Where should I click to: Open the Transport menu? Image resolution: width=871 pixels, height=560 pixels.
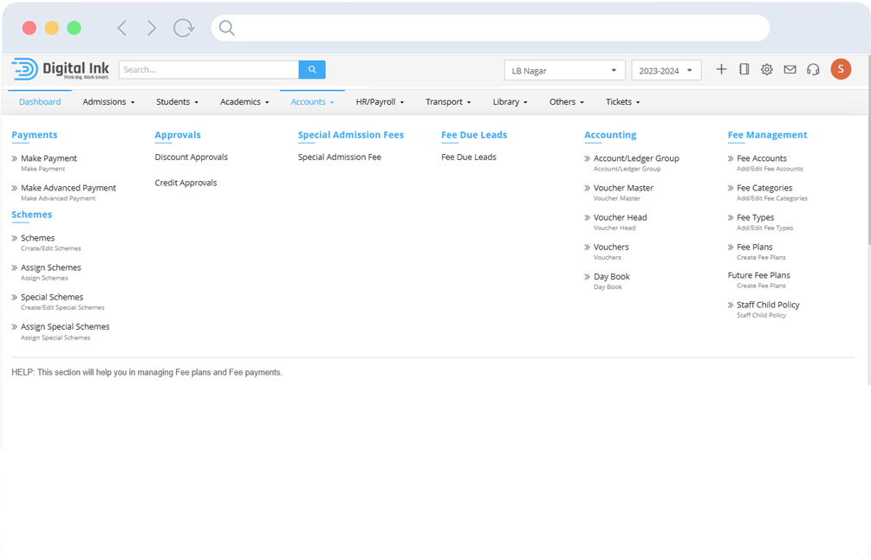tap(447, 101)
